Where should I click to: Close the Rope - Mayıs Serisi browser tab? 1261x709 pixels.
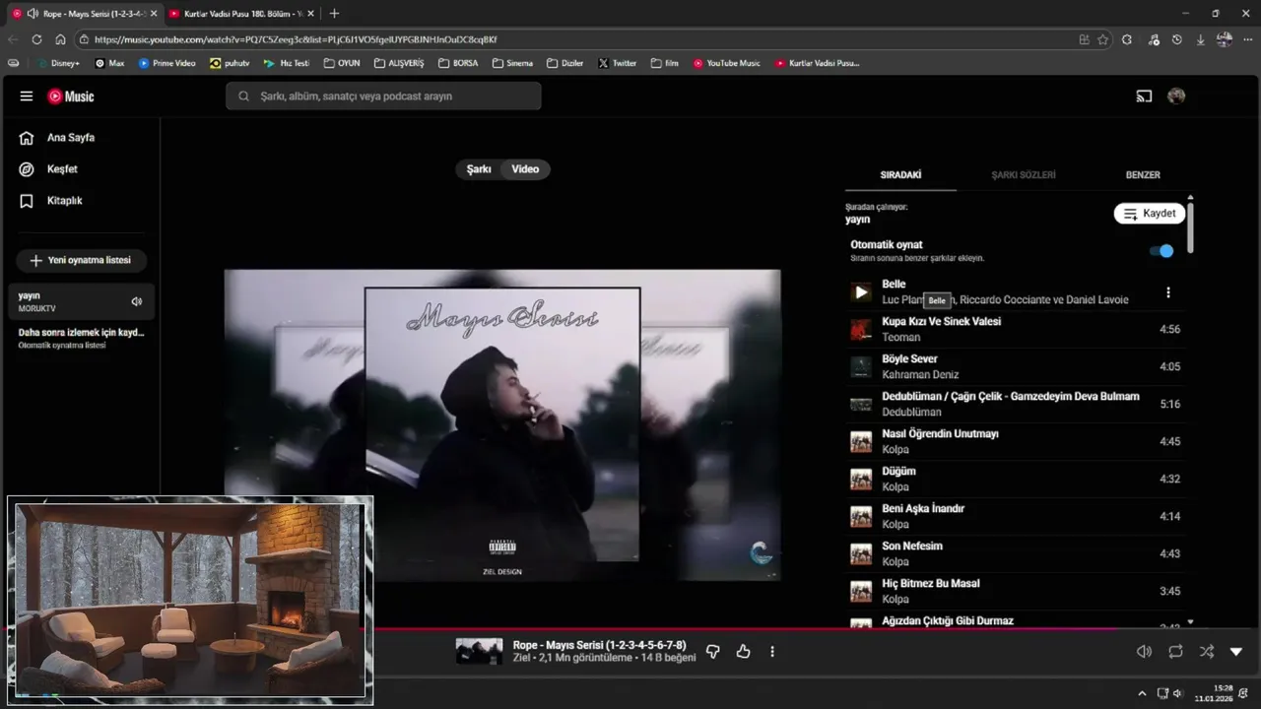(154, 14)
